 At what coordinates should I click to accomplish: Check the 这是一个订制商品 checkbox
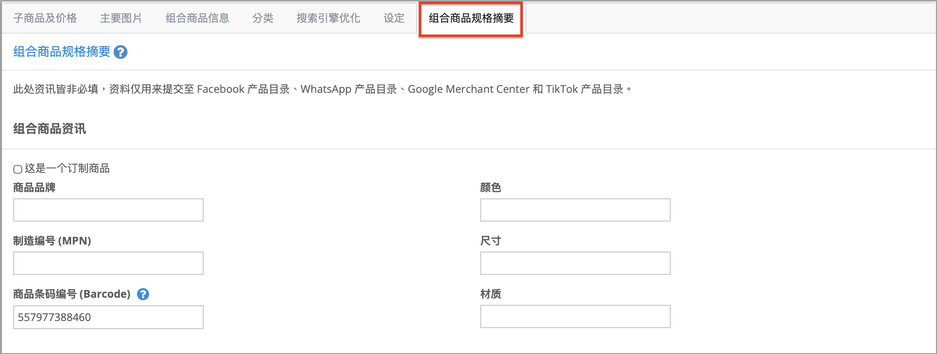(x=18, y=169)
